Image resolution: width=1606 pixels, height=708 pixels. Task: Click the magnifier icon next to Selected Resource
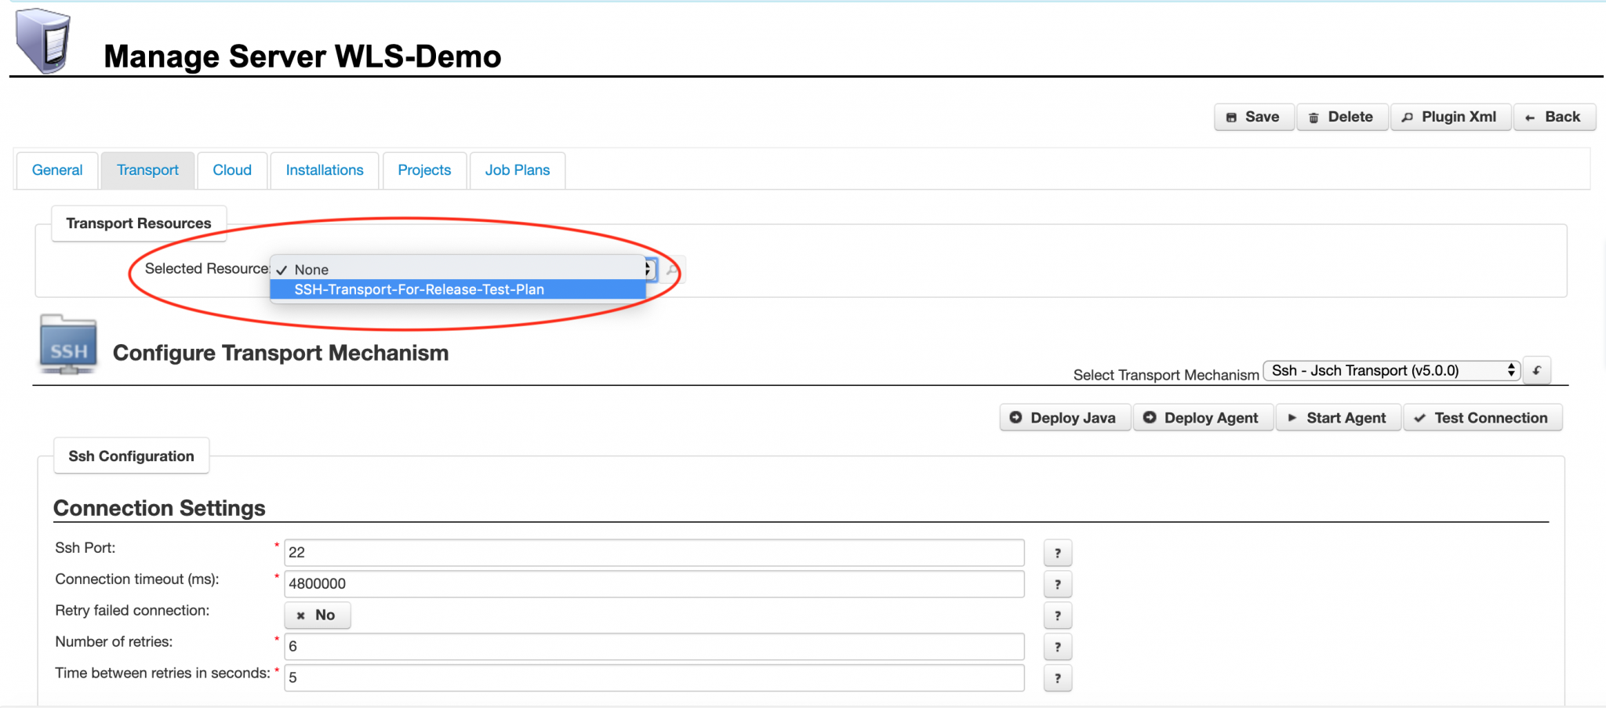[672, 270]
